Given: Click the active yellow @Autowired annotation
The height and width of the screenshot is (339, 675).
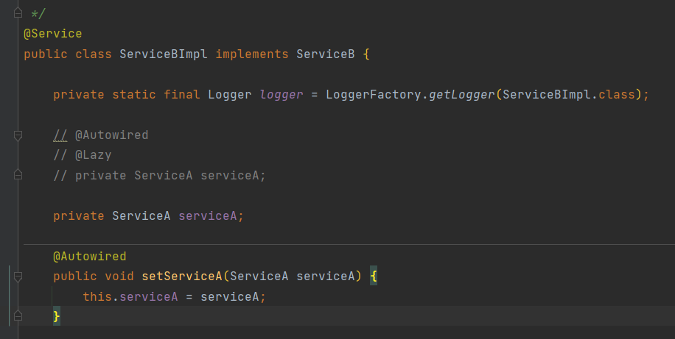Looking at the screenshot, I should [x=90, y=257].
